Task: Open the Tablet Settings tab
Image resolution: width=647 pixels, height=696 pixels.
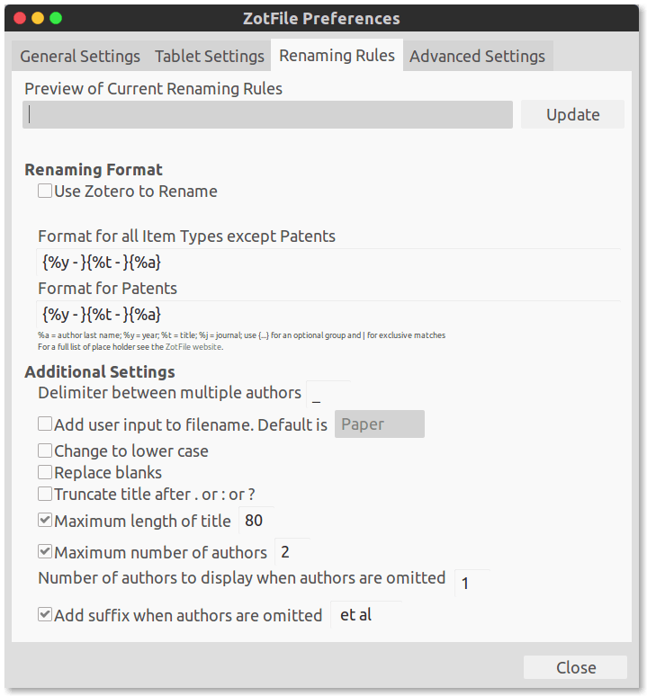Action: 210,56
